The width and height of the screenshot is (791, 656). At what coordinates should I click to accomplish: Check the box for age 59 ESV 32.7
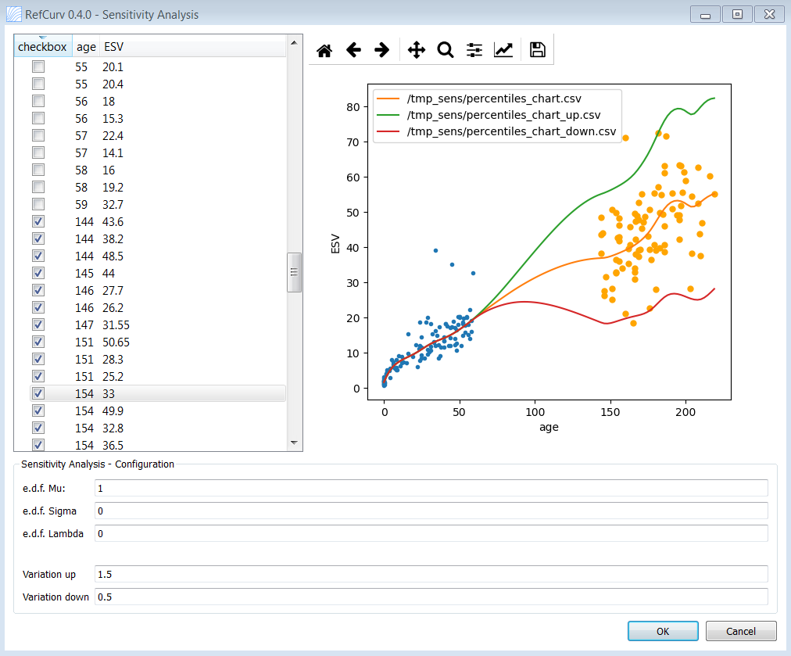[38, 204]
